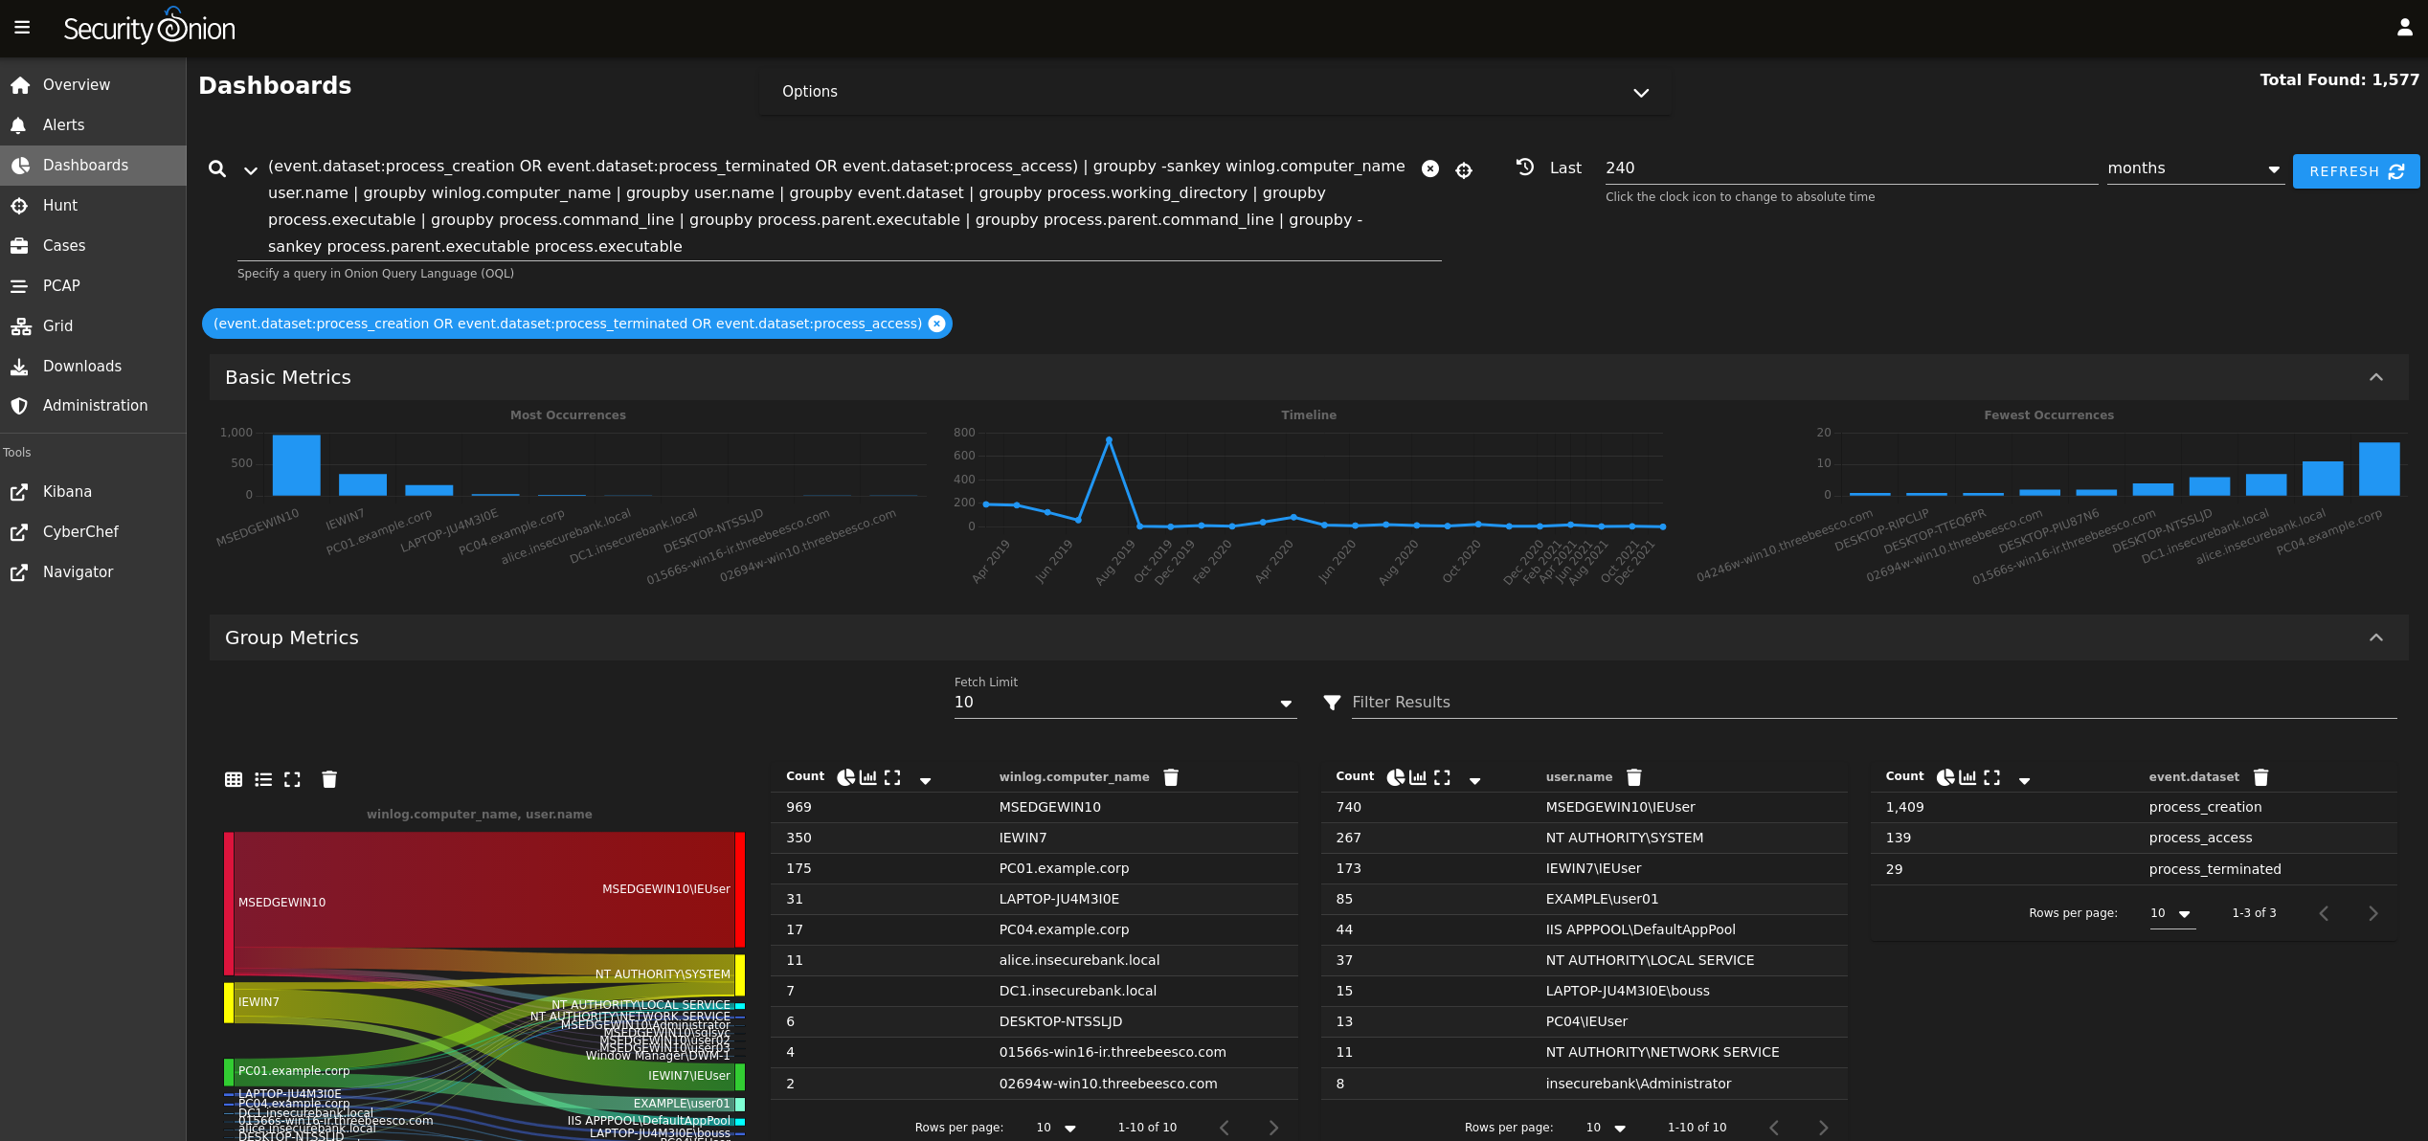Clear the query with X icon
The height and width of the screenshot is (1141, 2428).
[x=1429, y=168]
